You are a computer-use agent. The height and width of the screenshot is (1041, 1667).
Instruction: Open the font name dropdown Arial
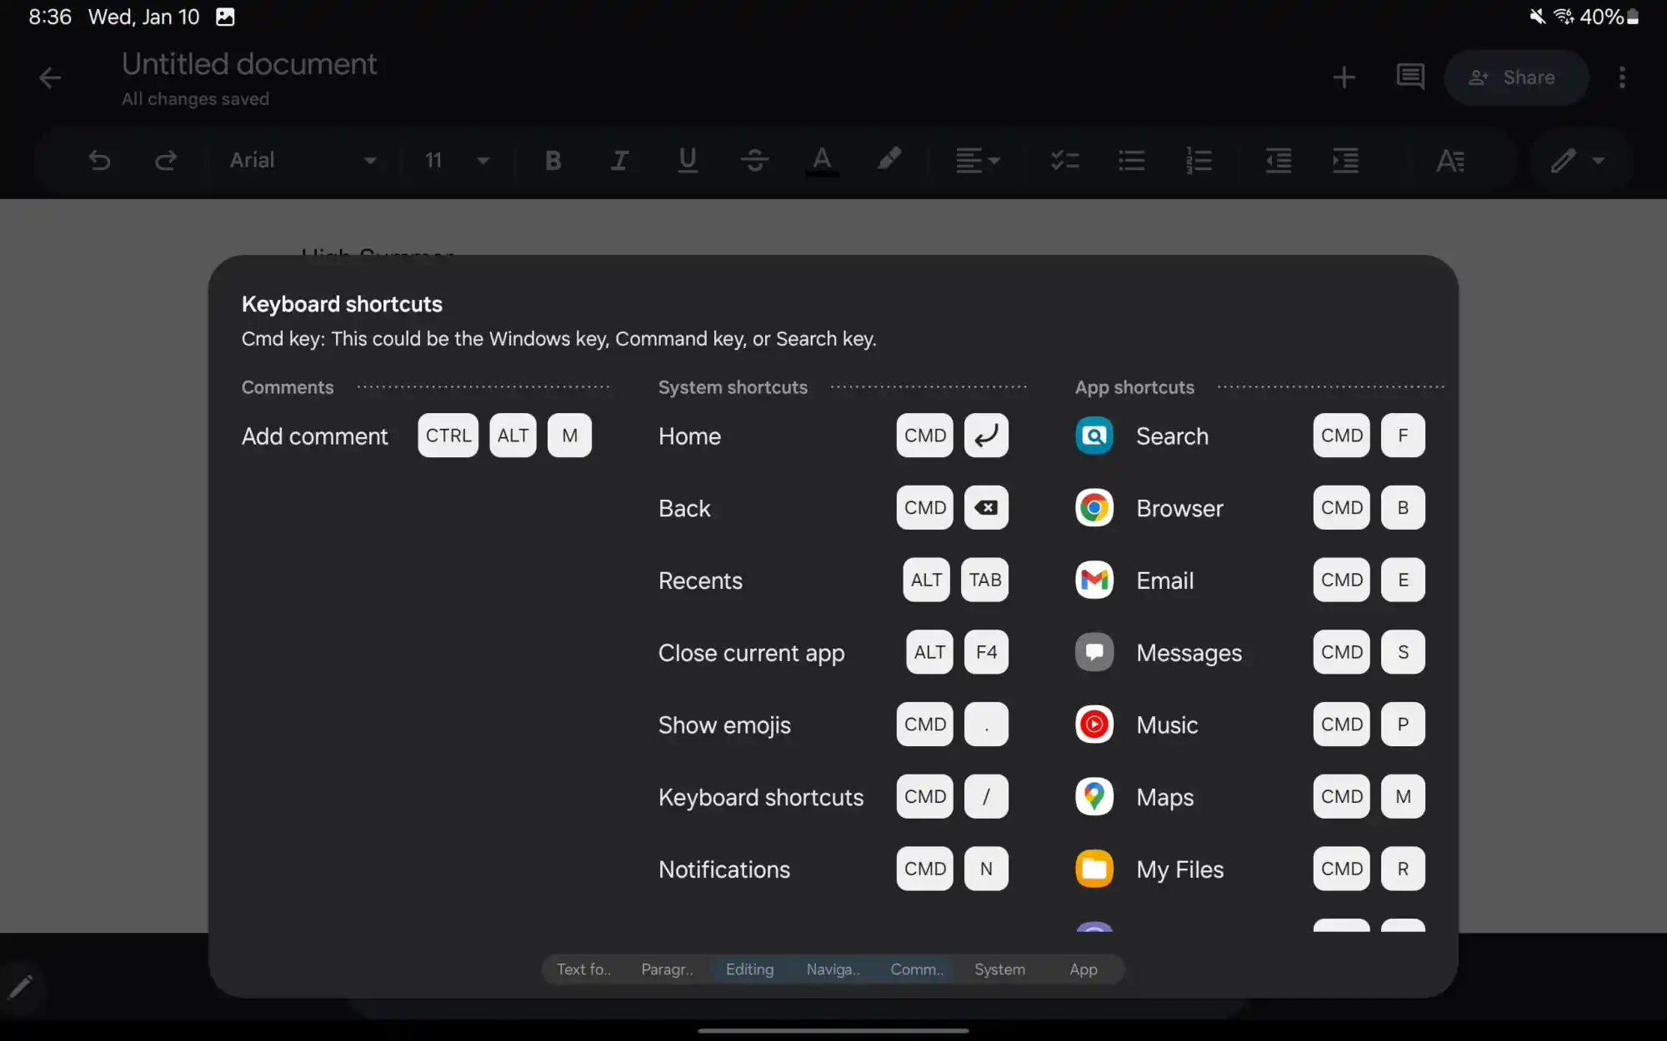(x=300, y=158)
